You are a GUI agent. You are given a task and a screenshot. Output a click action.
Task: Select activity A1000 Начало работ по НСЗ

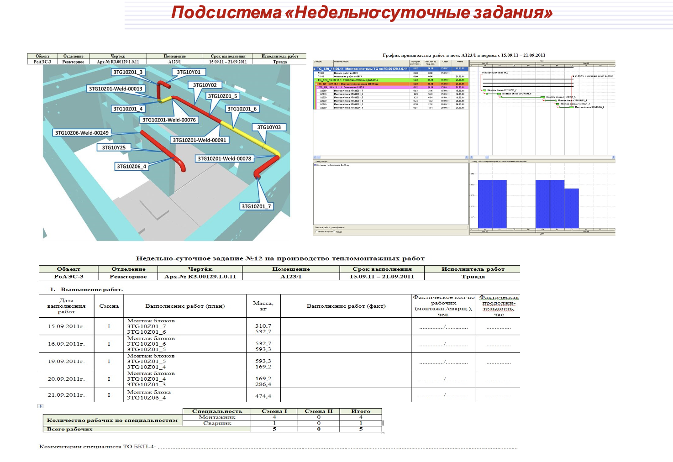coord(391,73)
